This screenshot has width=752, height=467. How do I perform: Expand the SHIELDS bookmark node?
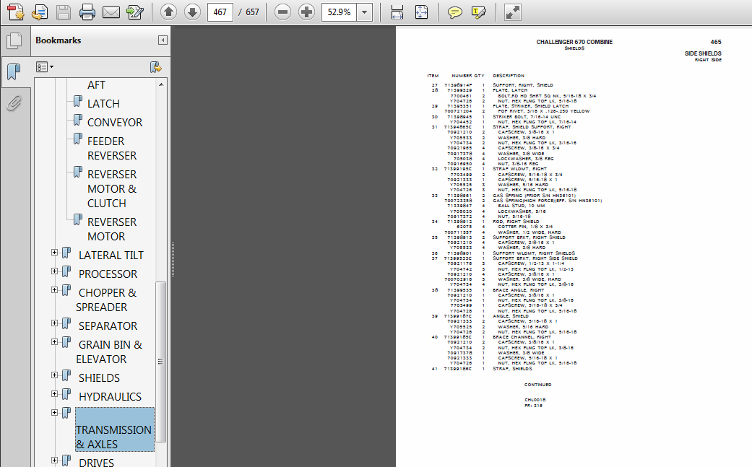click(x=55, y=375)
